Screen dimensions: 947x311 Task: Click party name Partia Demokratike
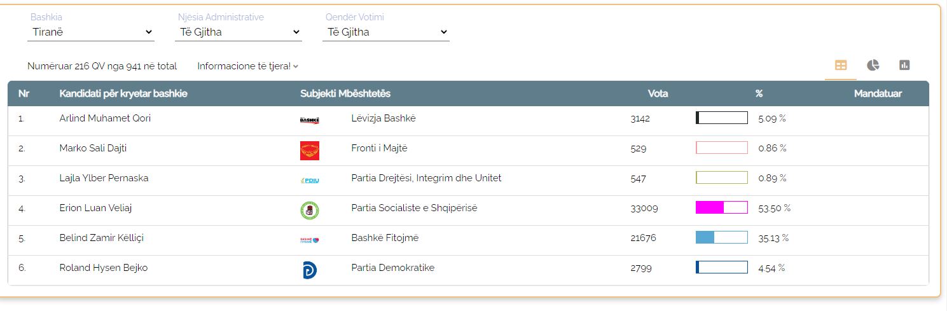click(392, 268)
